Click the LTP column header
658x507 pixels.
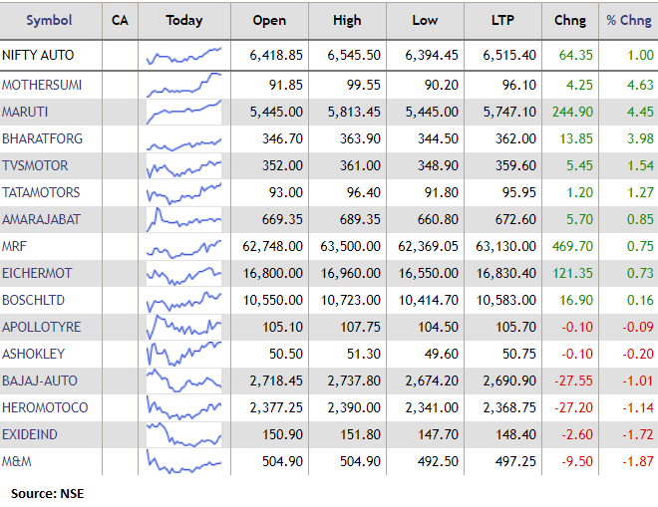coord(503,20)
